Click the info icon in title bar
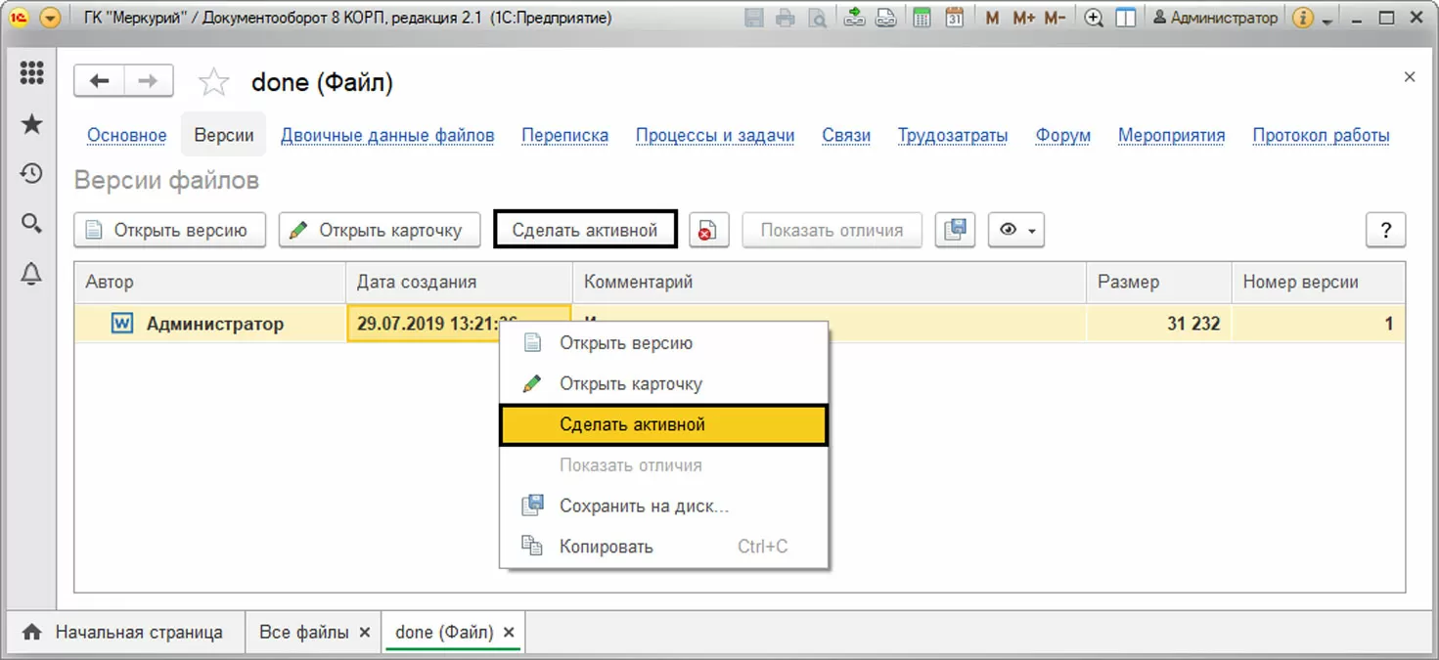1439x660 pixels. tap(1302, 18)
